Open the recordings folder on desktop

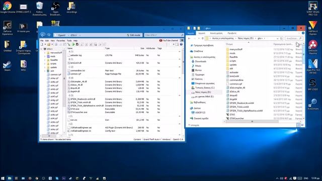71,8
